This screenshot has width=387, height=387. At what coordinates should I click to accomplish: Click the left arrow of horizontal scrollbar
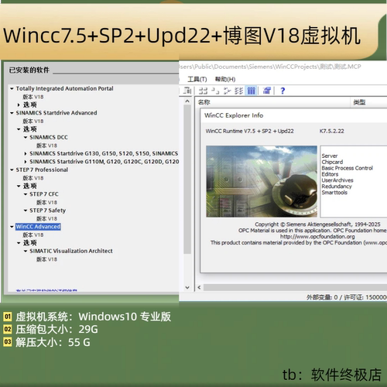199,287
